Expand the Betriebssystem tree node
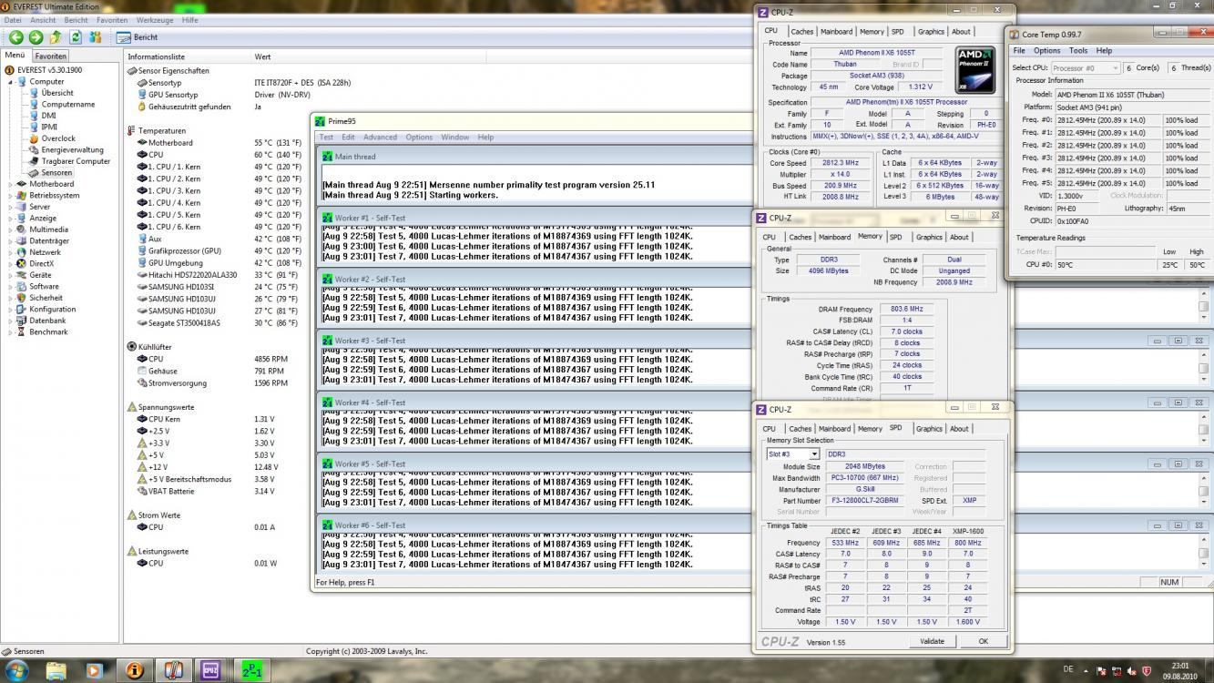Viewport: 1214px width, 683px height. pos(11,195)
